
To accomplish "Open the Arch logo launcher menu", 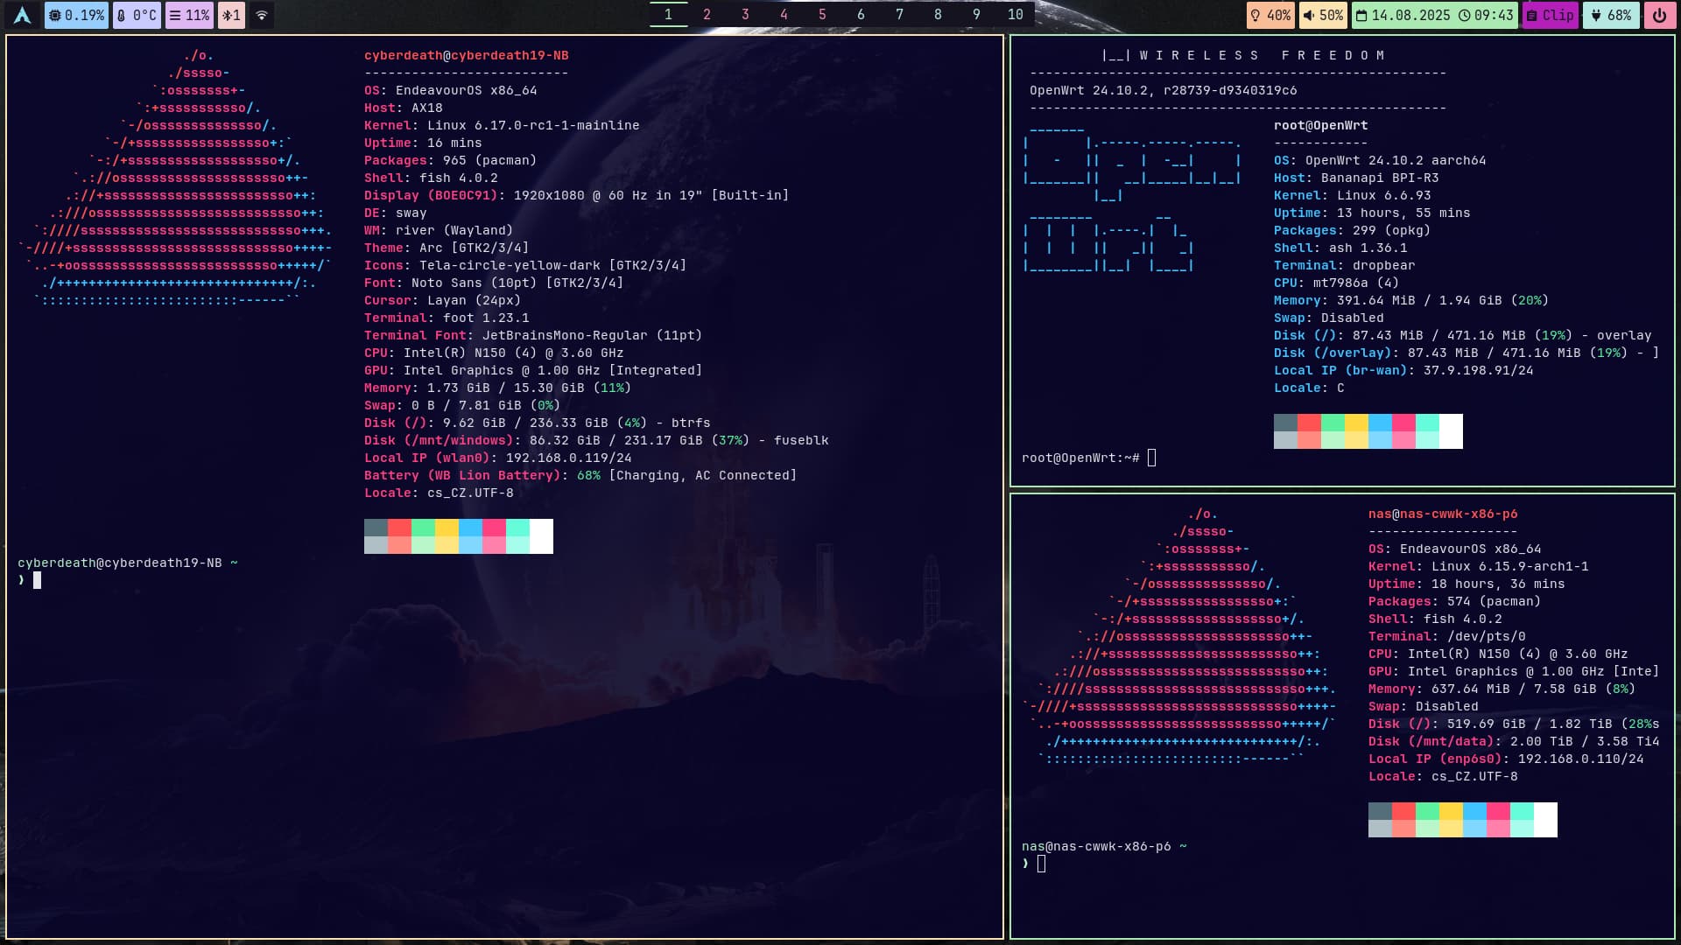I will pos(23,15).
